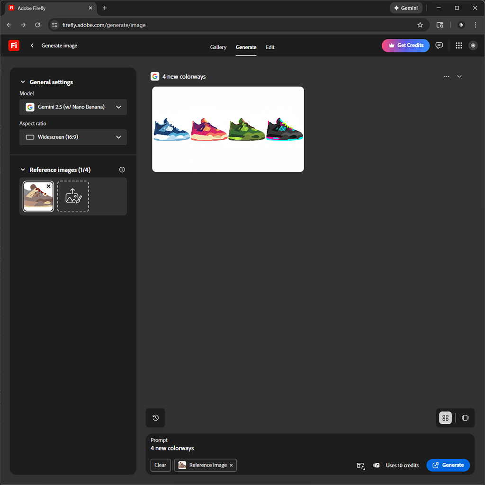The image size is (485, 485).
Task: Open a new browser tab
Action: [105, 8]
